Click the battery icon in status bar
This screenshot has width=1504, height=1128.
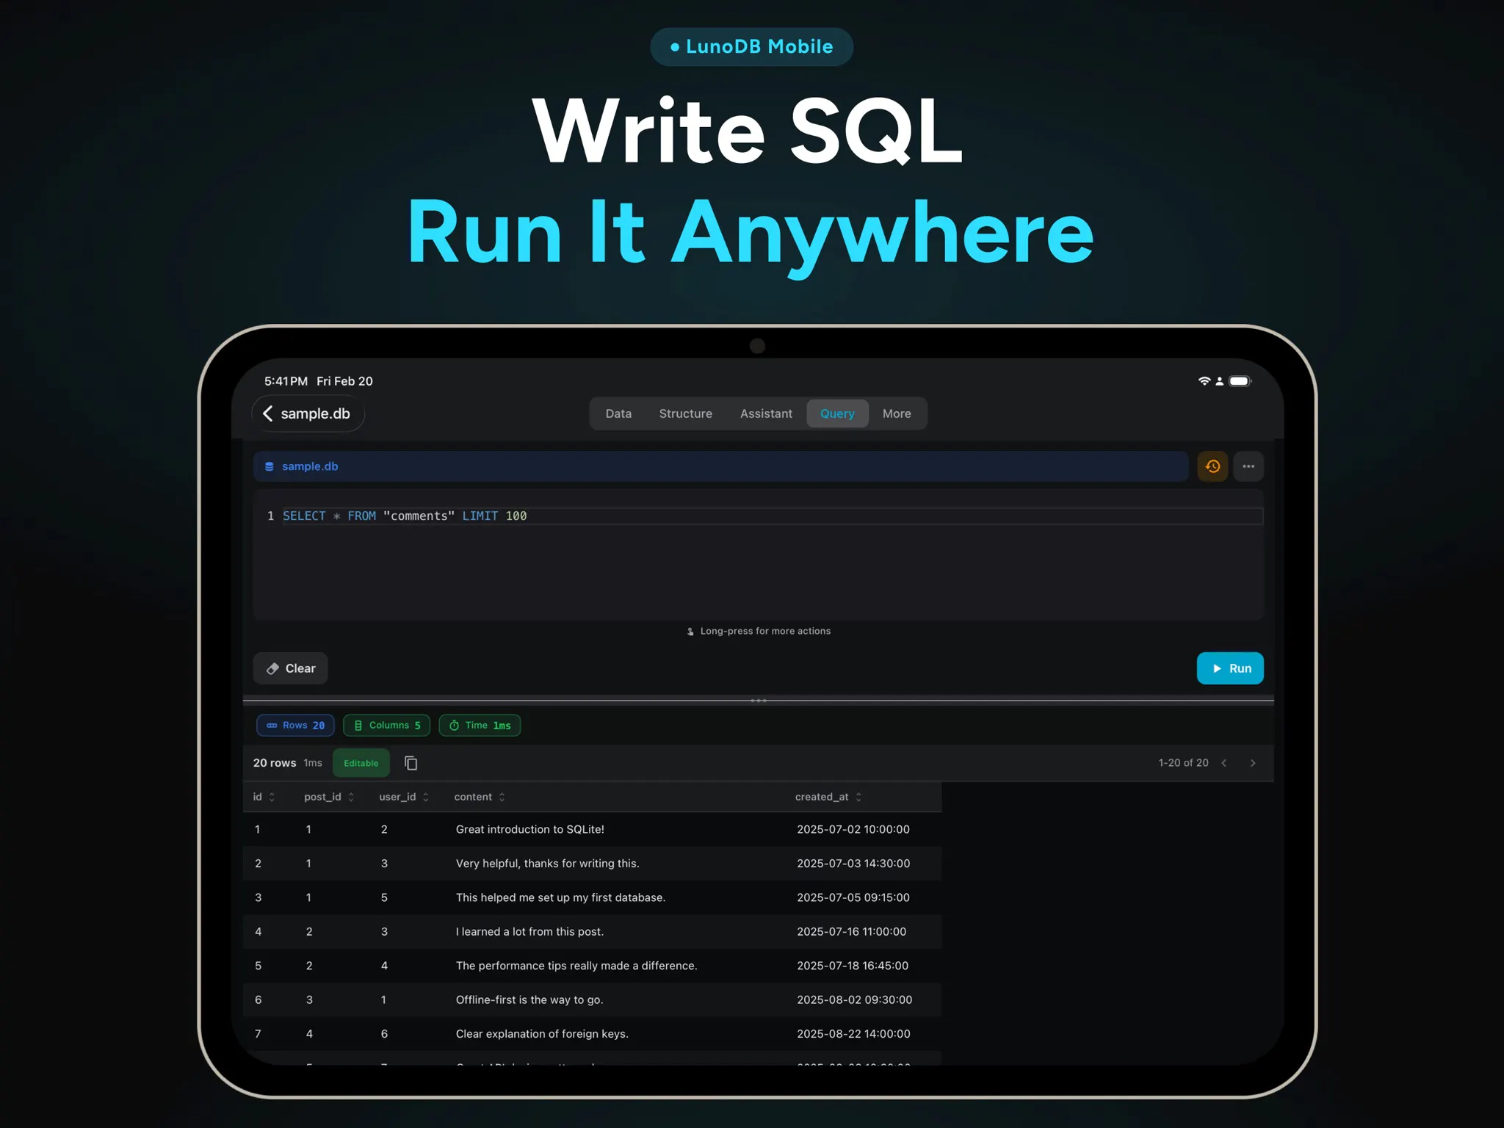click(1240, 381)
